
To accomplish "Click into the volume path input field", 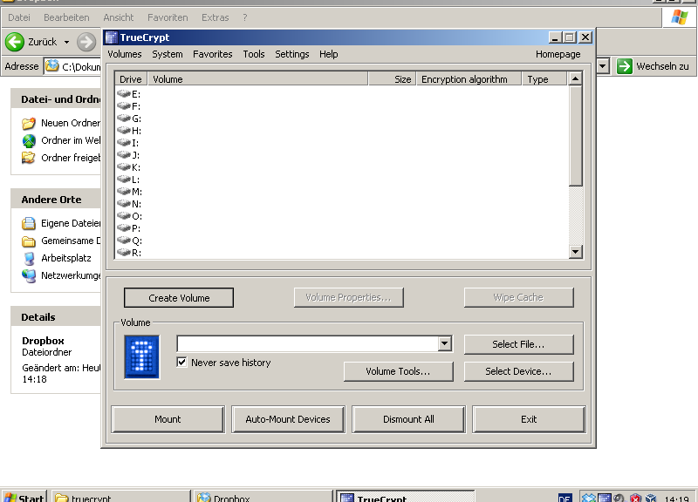I will click(308, 343).
